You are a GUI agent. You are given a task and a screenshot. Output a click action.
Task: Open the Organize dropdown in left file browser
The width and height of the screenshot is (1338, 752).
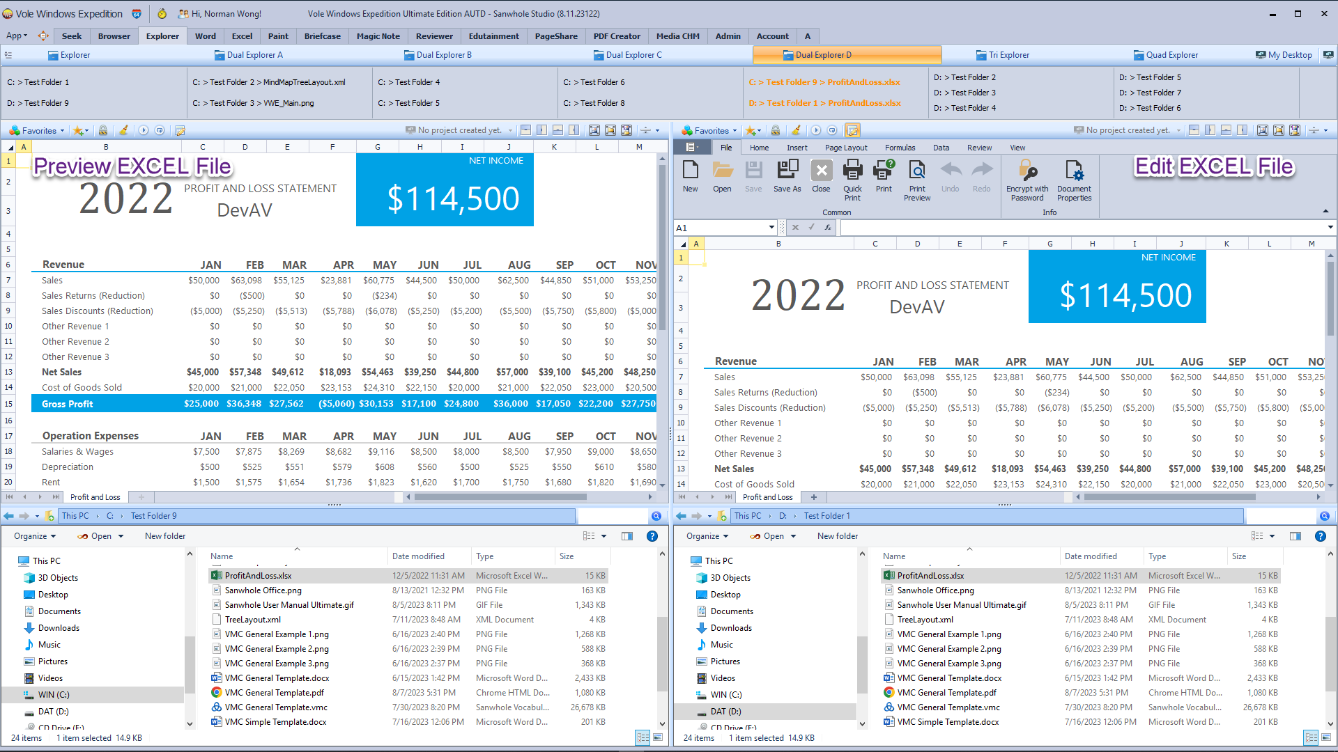coord(35,536)
